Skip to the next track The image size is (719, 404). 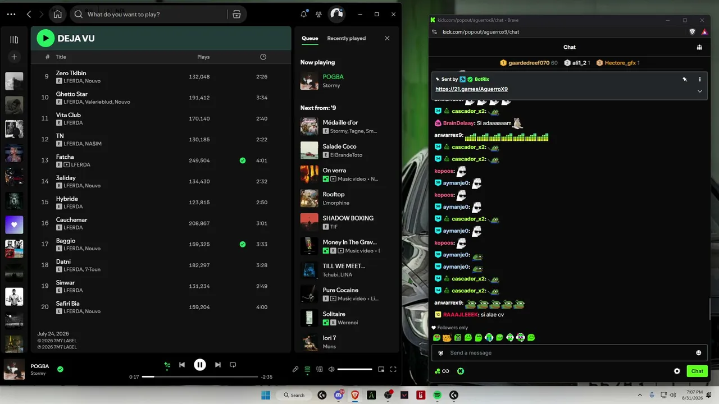(218, 365)
